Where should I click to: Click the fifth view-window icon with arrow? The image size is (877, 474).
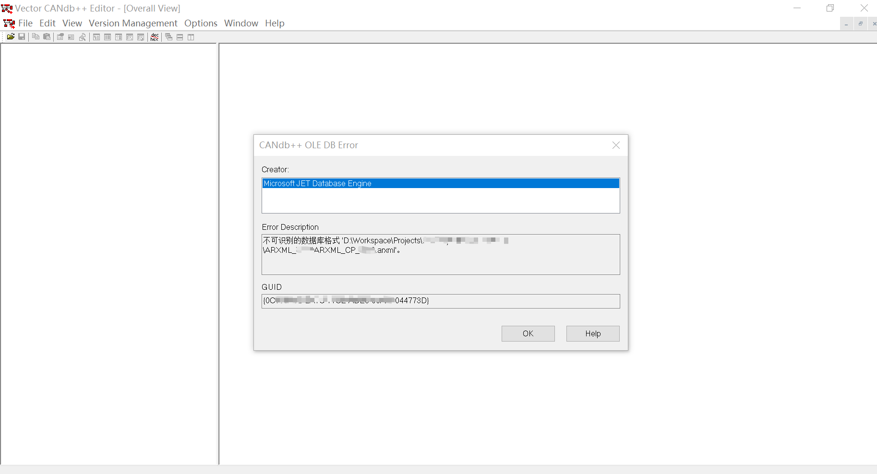[x=141, y=37]
